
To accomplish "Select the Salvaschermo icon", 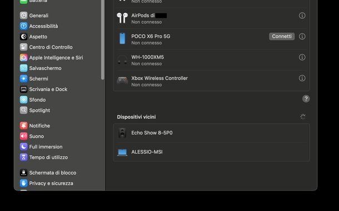I will pos(23,68).
